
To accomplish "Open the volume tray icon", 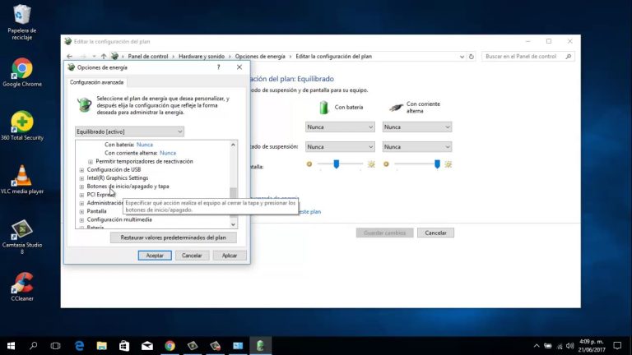I will [x=570, y=346].
